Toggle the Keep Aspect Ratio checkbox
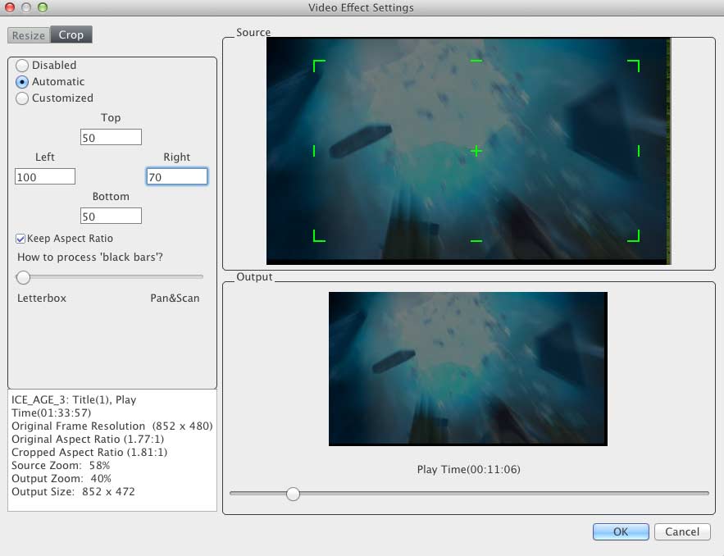This screenshot has height=556, width=724. (20, 239)
